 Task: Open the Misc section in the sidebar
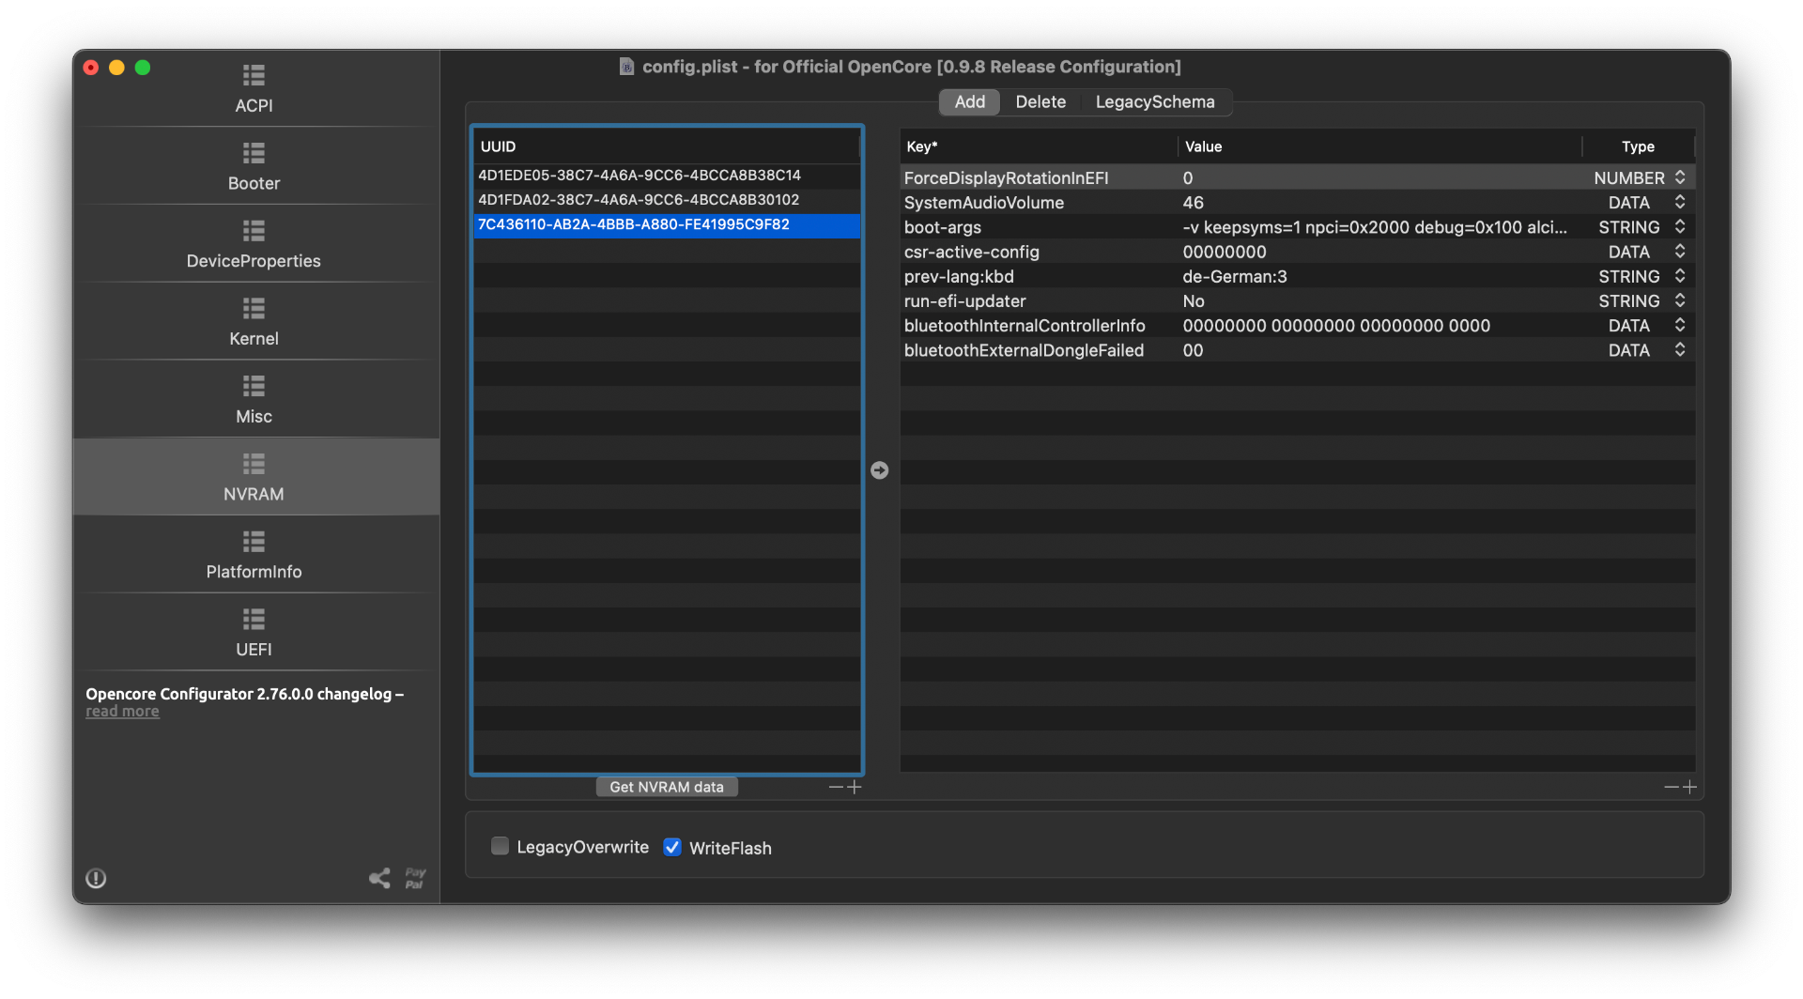pyautogui.click(x=254, y=401)
